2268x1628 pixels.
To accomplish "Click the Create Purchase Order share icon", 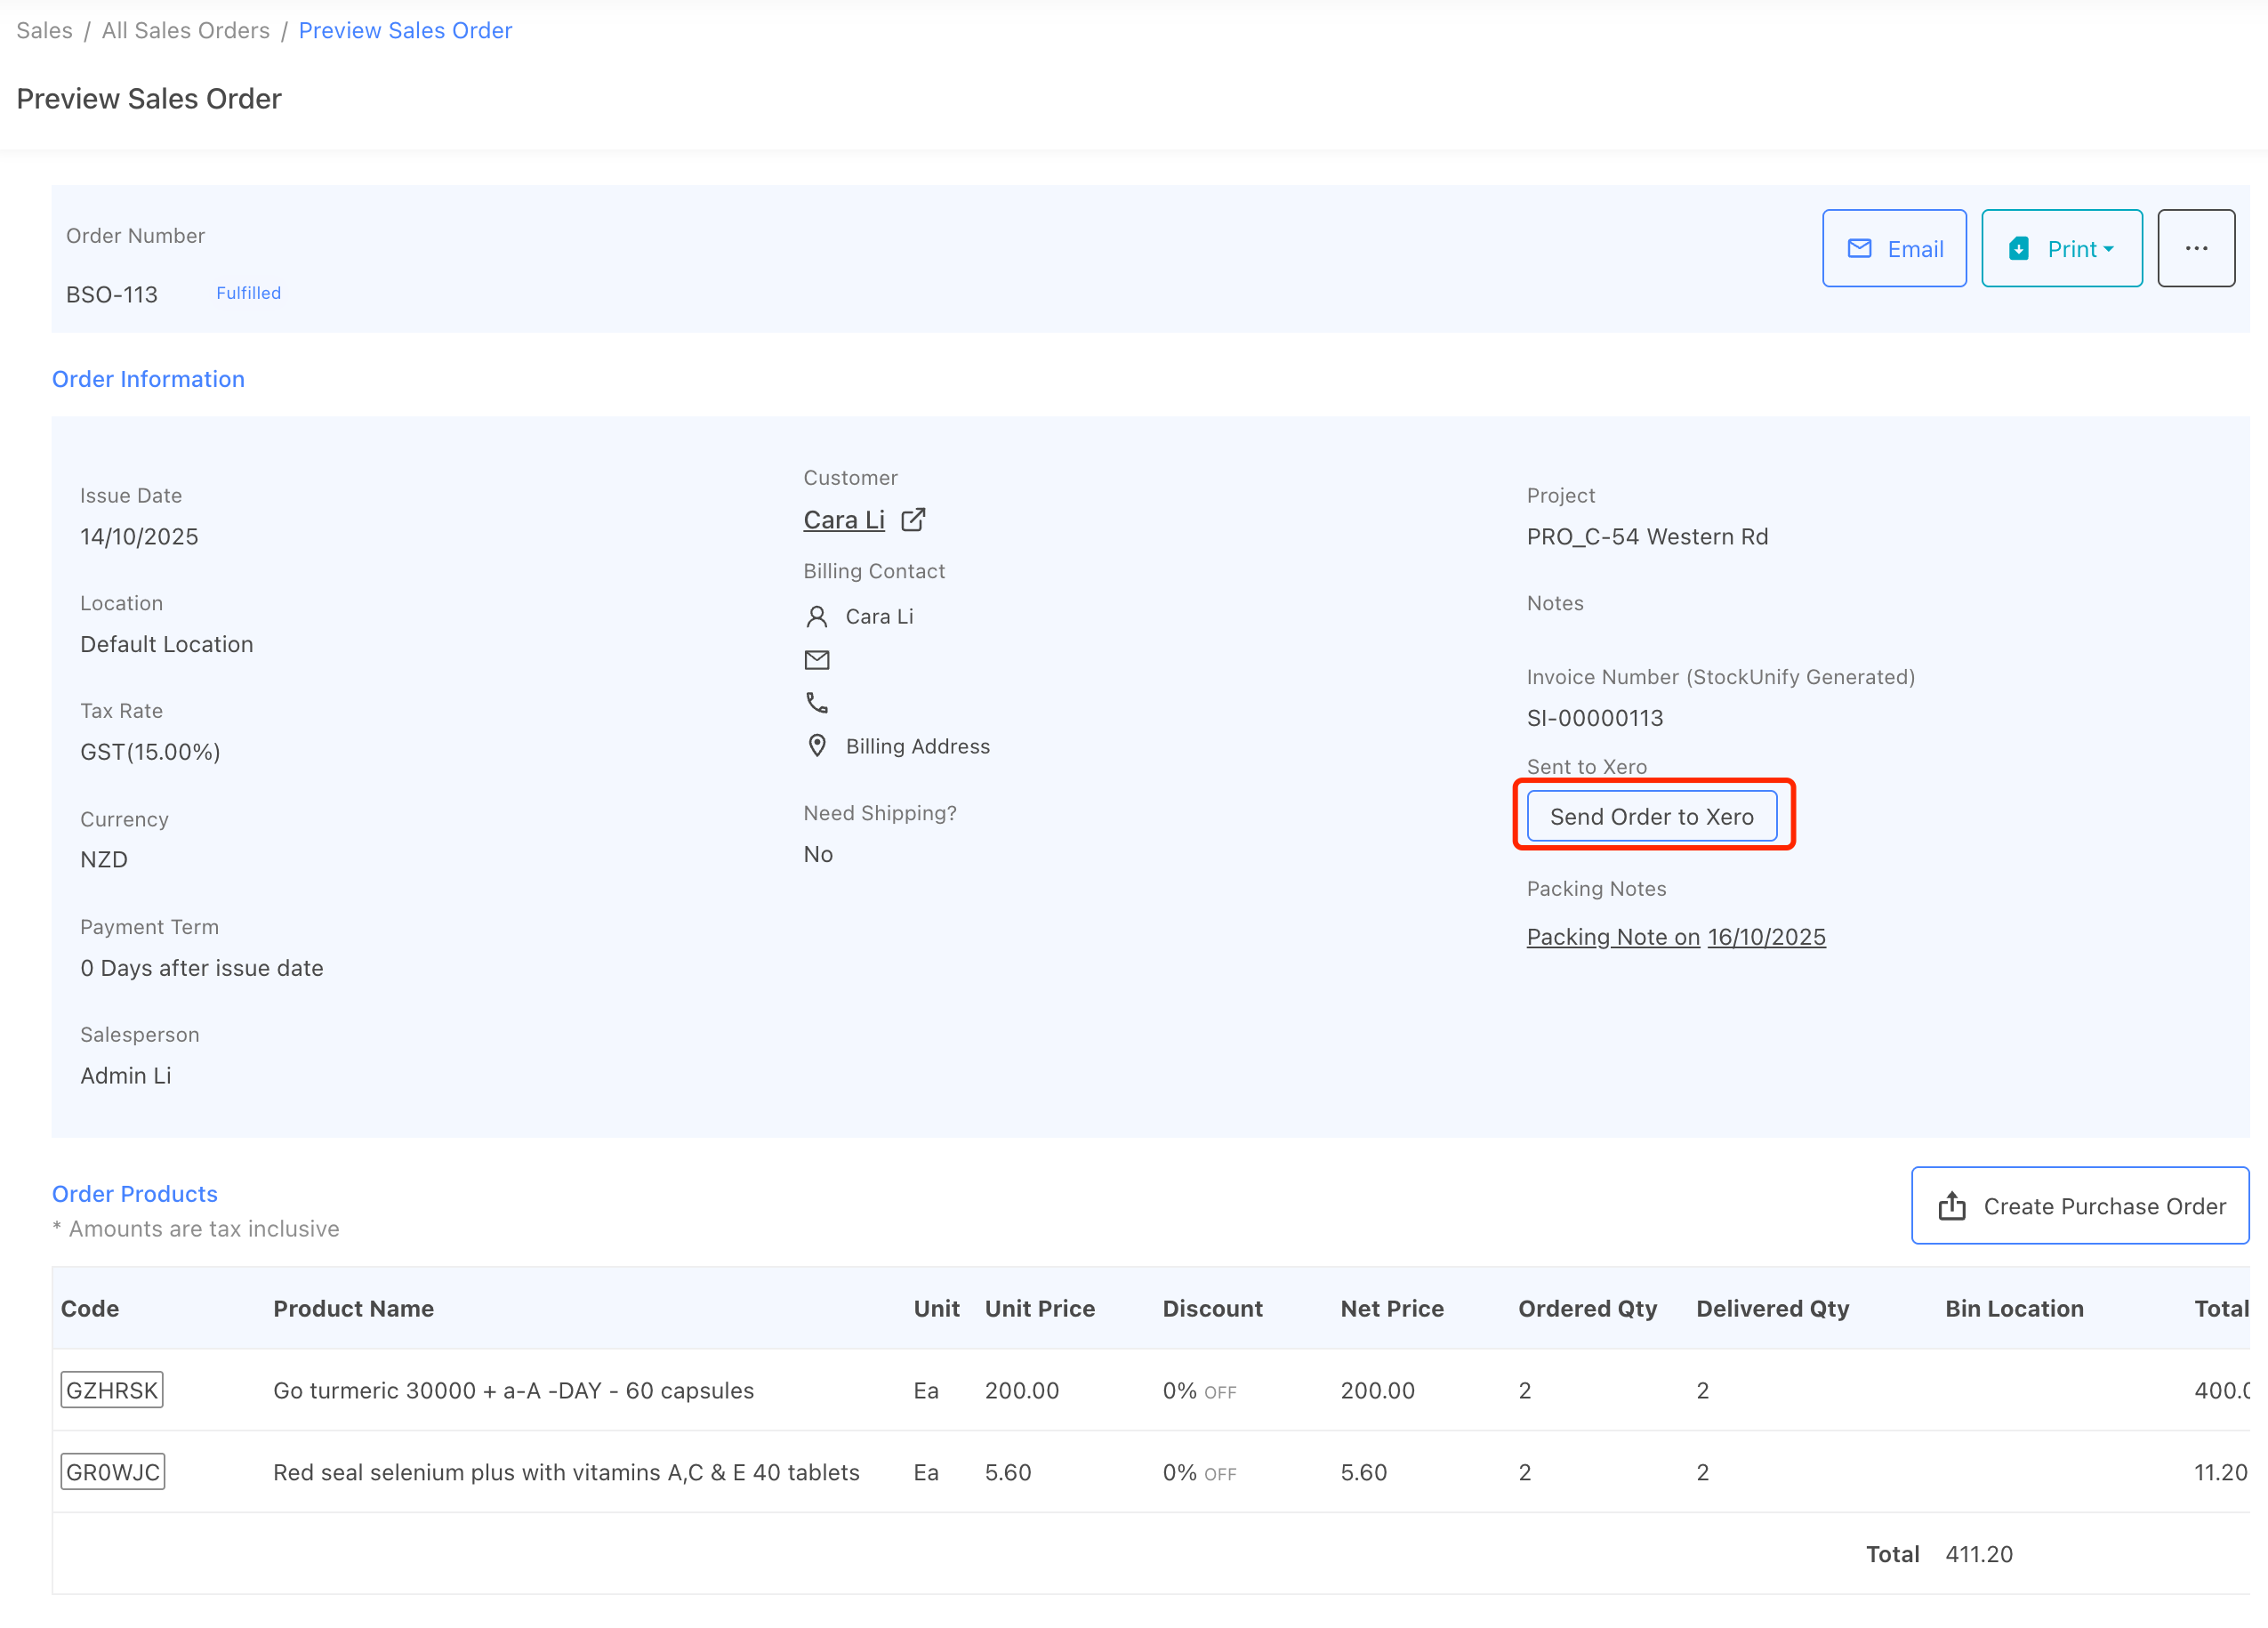I will pyautogui.click(x=1952, y=1206).
